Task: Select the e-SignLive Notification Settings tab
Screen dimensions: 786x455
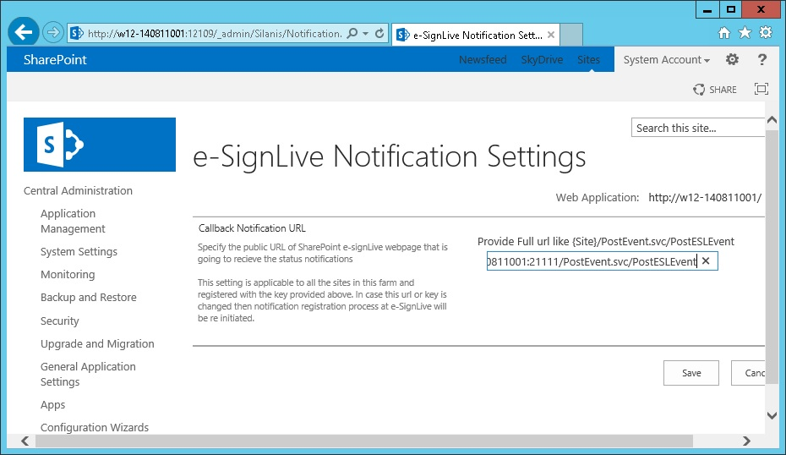Action: click(x=477, y=35)
